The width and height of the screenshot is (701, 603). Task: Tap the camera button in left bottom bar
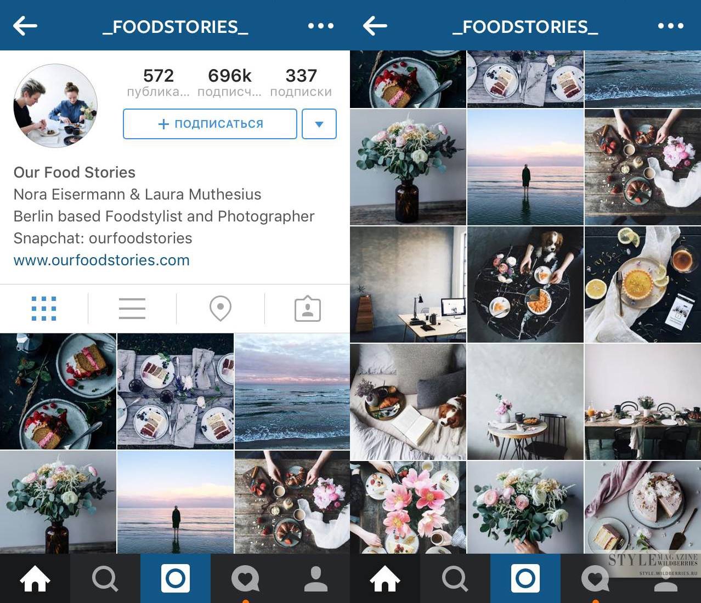click(x=176, y=579)
